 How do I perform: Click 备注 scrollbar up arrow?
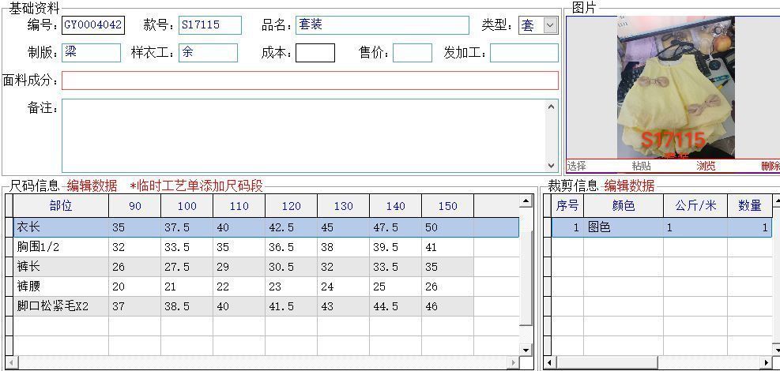(551, 107)
